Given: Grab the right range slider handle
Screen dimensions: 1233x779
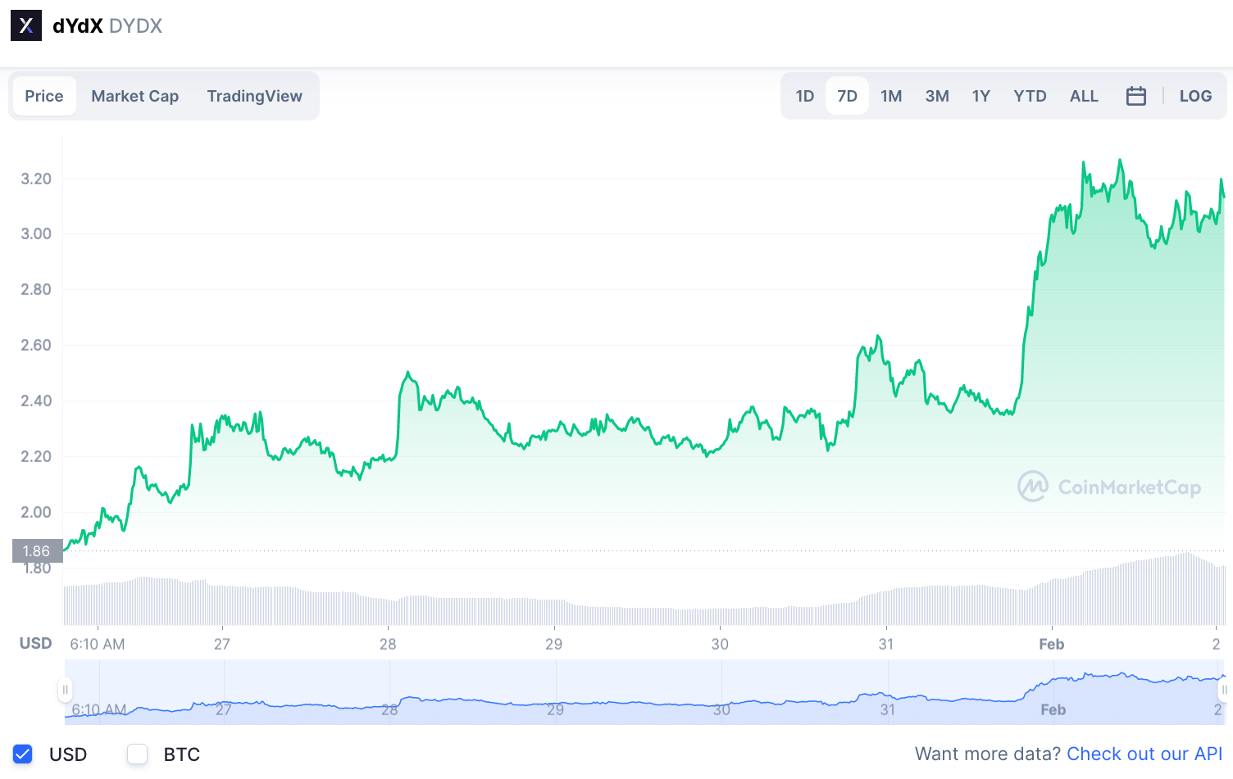Looking at the screenshot, I should pyautogui.click(x=1224, y=690).
